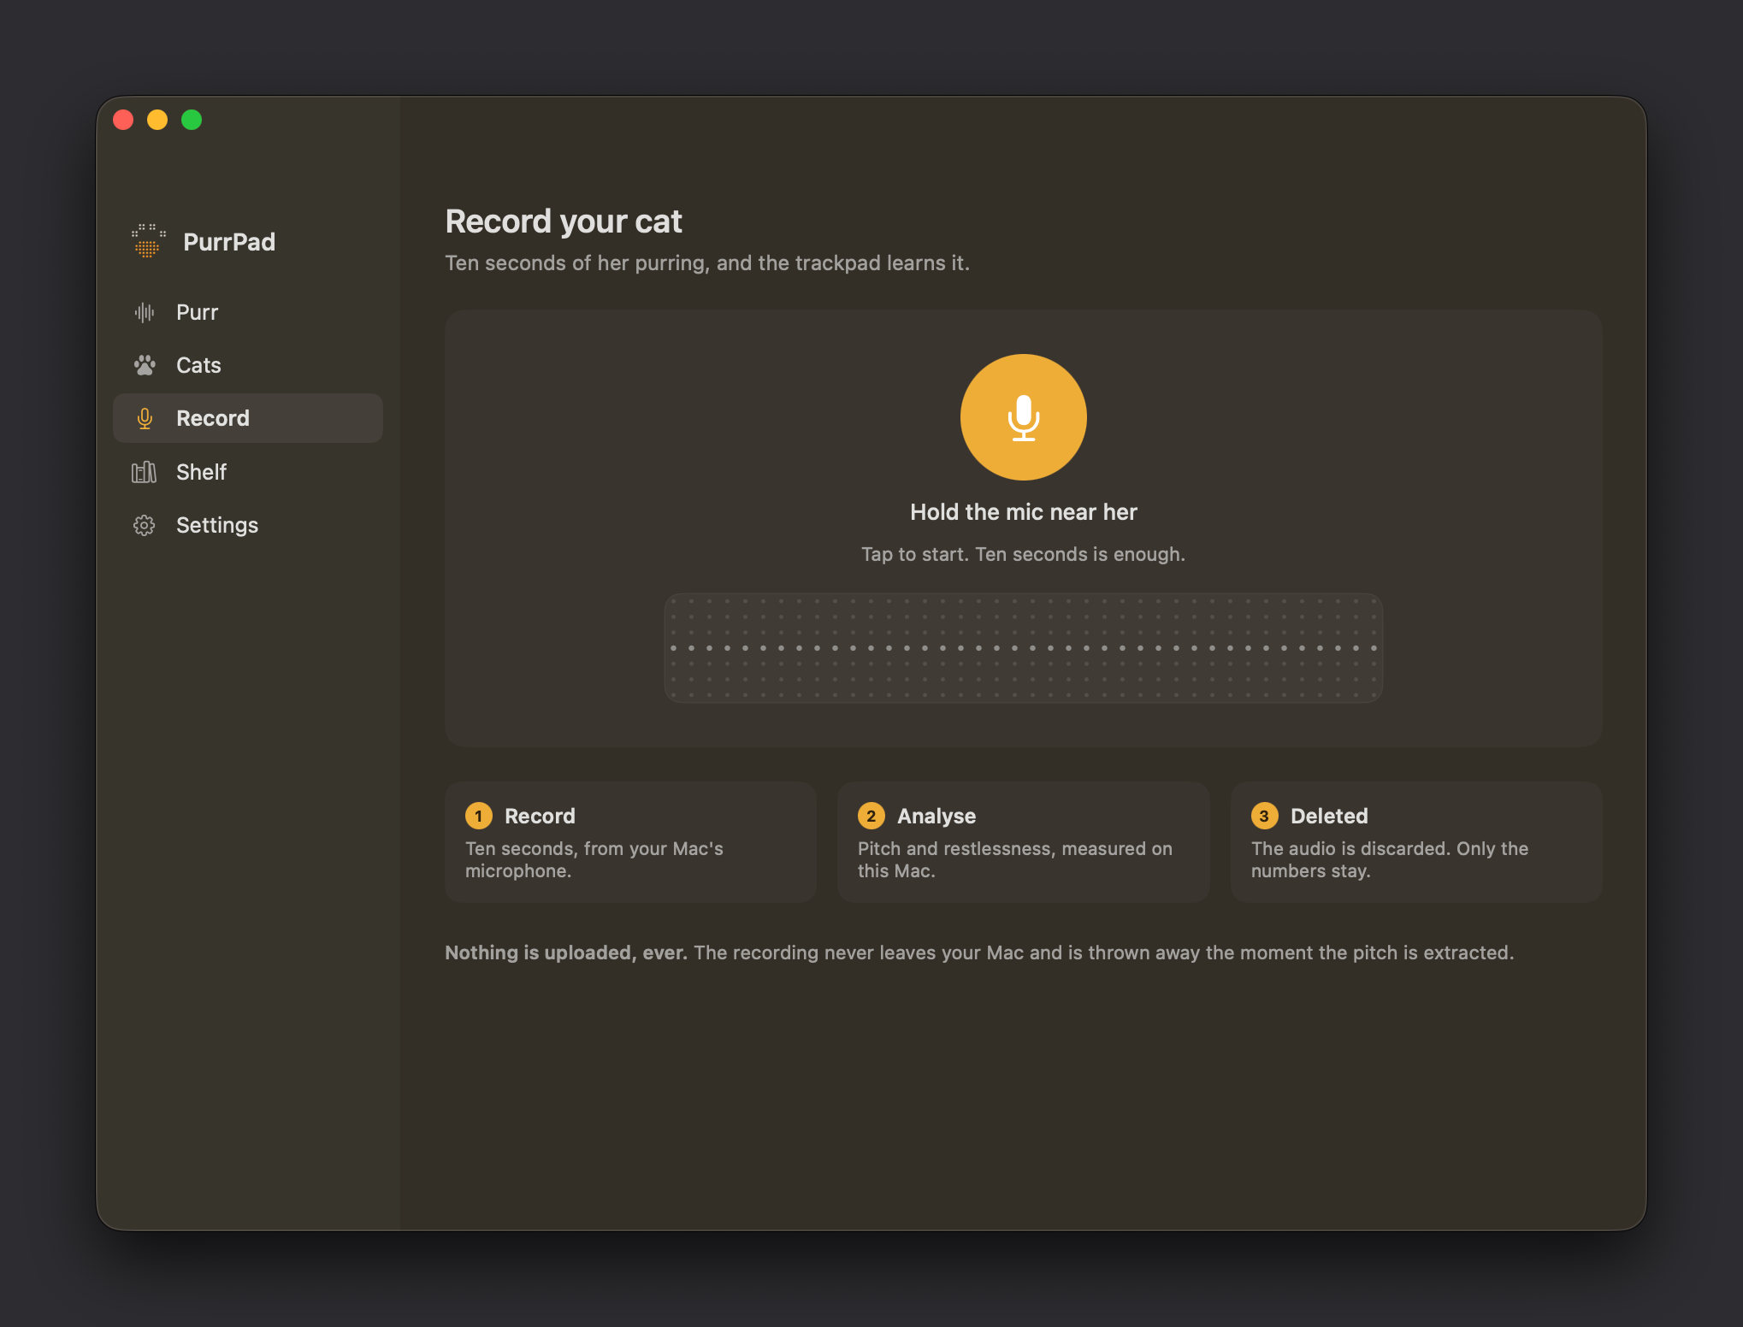Click the Analyse step card
The image size is (1743, 1327).
1023,842
